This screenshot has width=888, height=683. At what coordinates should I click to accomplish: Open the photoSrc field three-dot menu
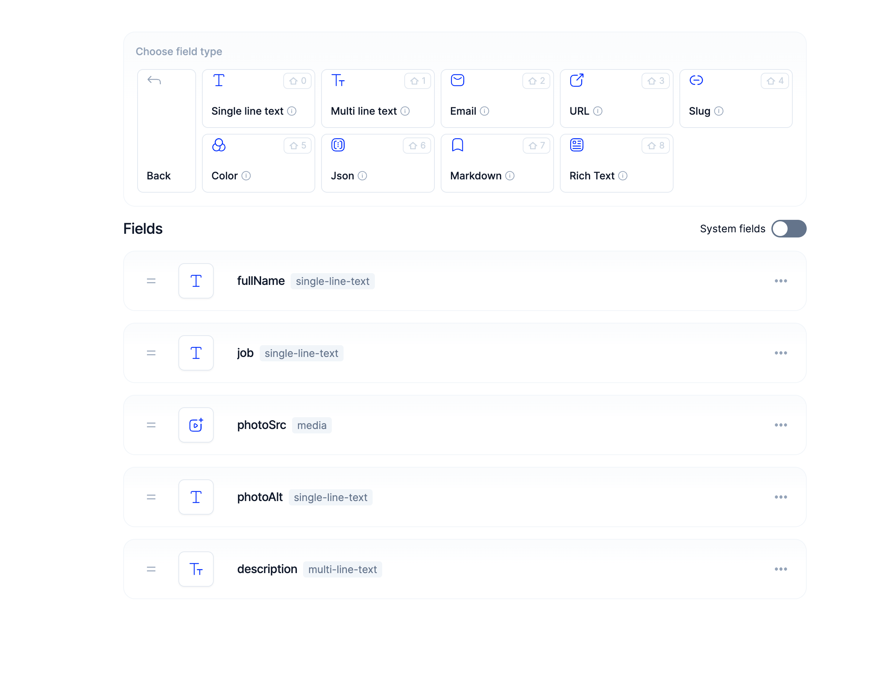(x=780, y=425)
